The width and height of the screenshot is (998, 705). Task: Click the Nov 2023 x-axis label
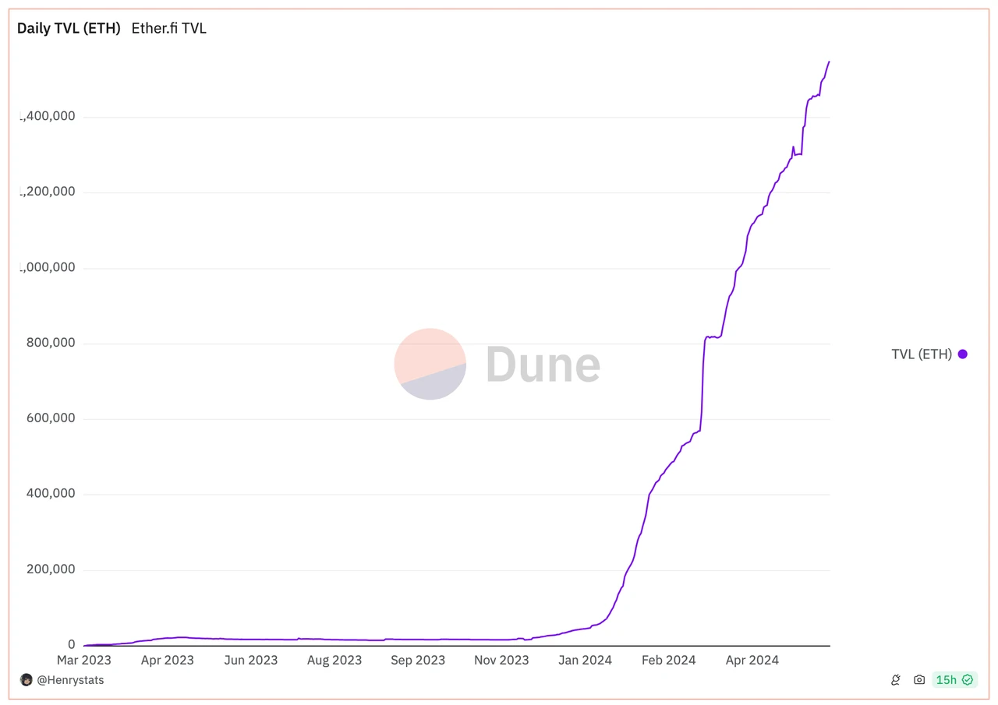(501, 661)
